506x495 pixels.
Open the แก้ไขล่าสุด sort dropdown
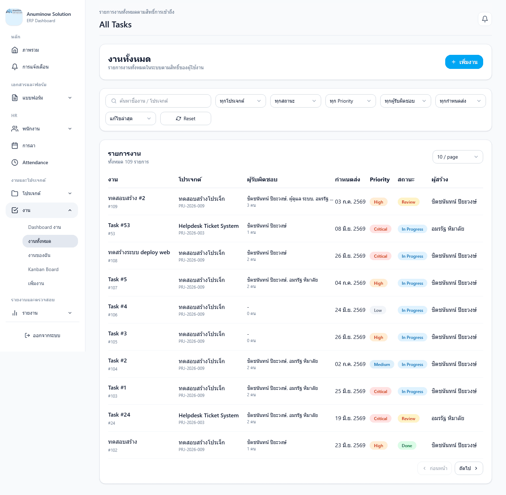131,118
